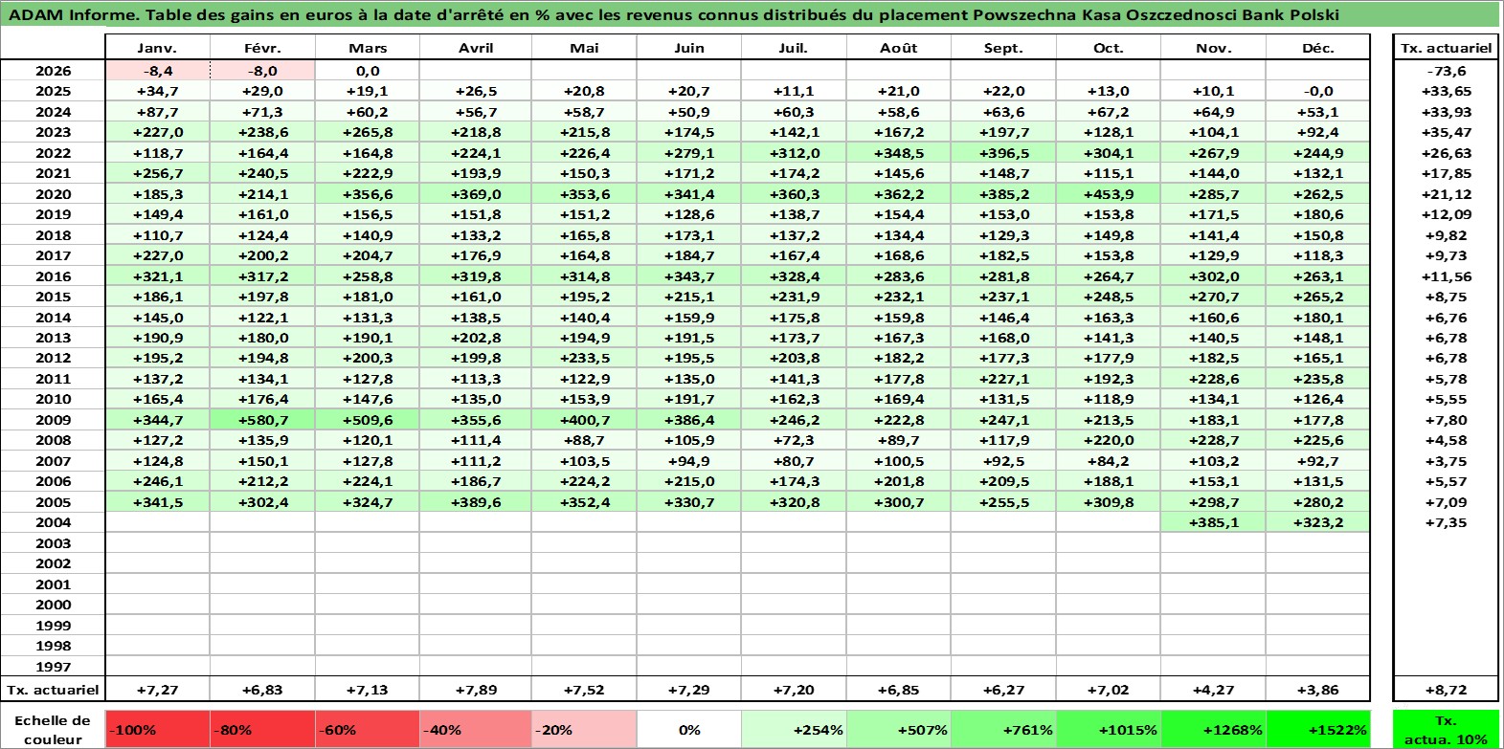Select the +453,9 cell for October 2020
The image size is (1504, 749).
[1108, 194]
